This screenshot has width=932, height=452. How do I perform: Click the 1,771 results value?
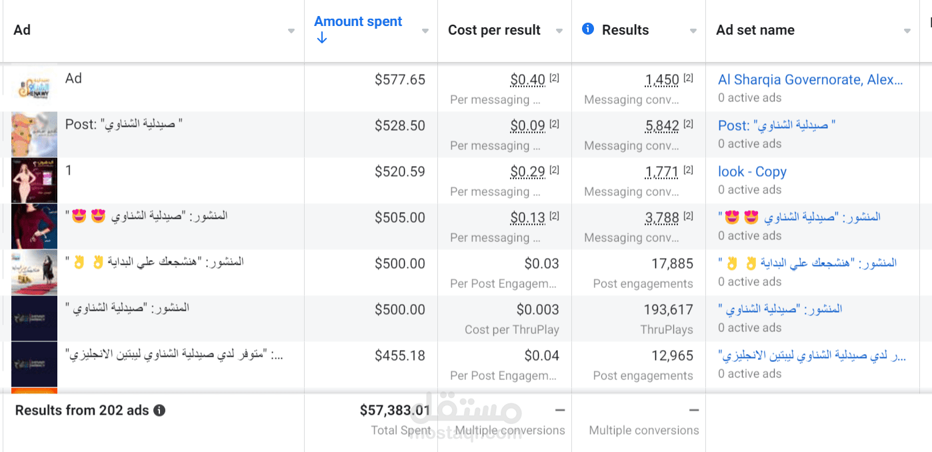(662, 172)
